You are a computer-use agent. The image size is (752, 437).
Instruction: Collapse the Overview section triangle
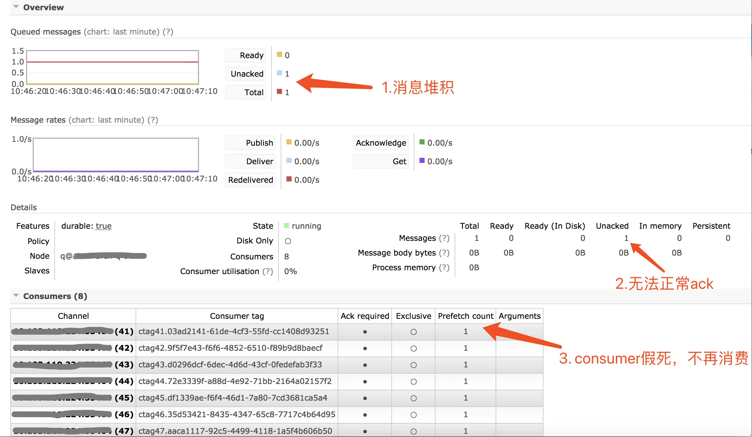(16, 7)
